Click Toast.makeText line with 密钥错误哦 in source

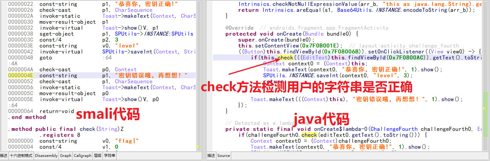[357, 99]
